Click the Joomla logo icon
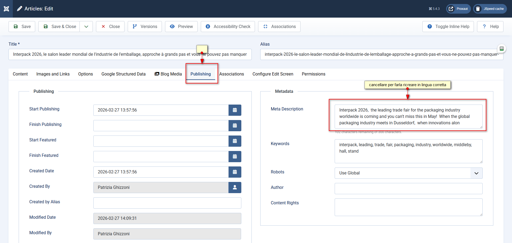512x243 pixels. click(6, 9)
